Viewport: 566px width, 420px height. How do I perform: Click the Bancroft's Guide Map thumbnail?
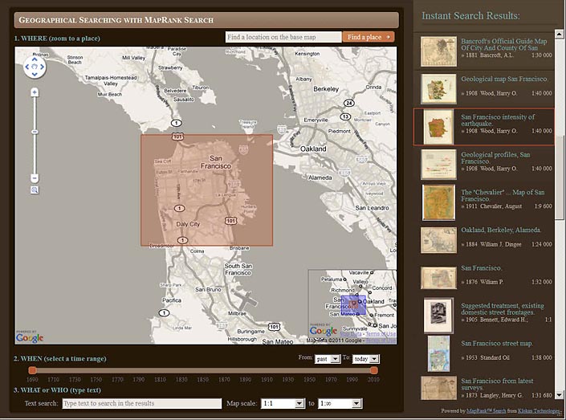click(438, 51)
